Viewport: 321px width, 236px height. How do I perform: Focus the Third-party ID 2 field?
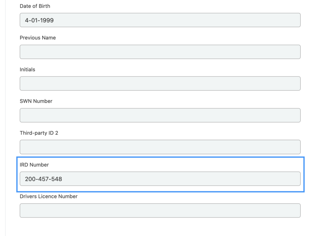pos(160,147)
